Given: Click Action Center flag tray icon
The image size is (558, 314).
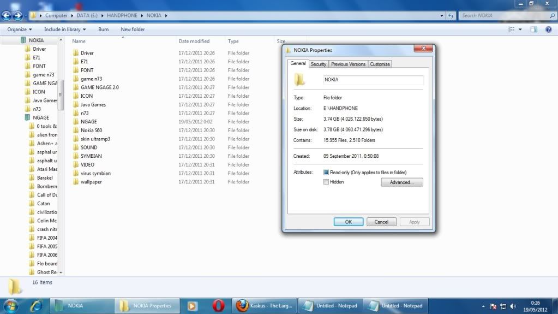Looking at the screenshot, I should 493,306.
